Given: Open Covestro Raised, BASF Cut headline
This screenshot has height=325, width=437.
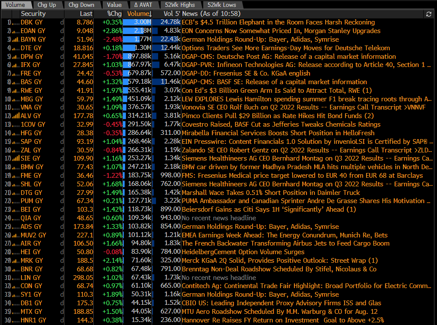Looking at the screenshot, I should [x=281, y=125].
